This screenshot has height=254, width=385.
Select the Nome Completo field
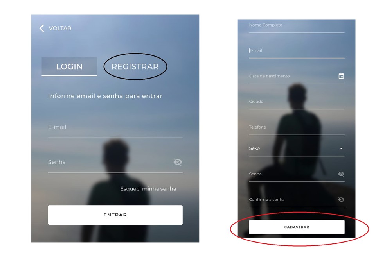(x=297, y=26)
